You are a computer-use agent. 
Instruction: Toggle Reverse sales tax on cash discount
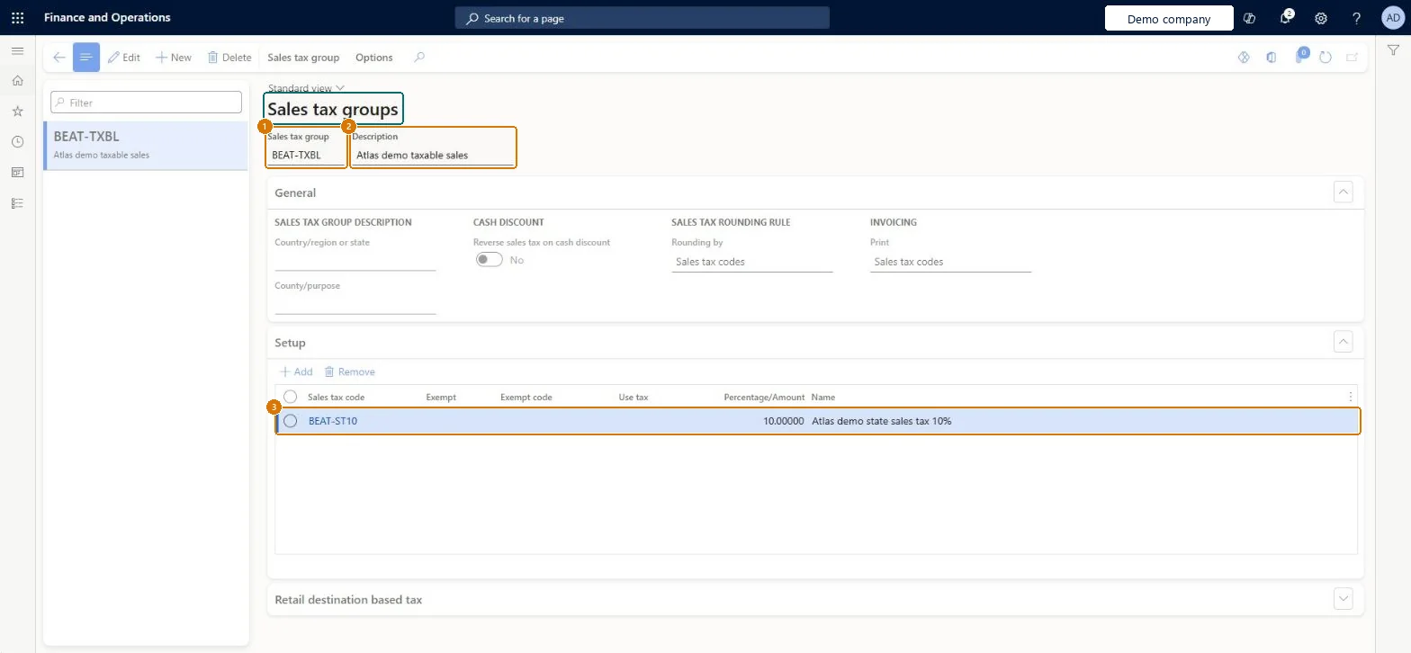[x=490, y=260]
